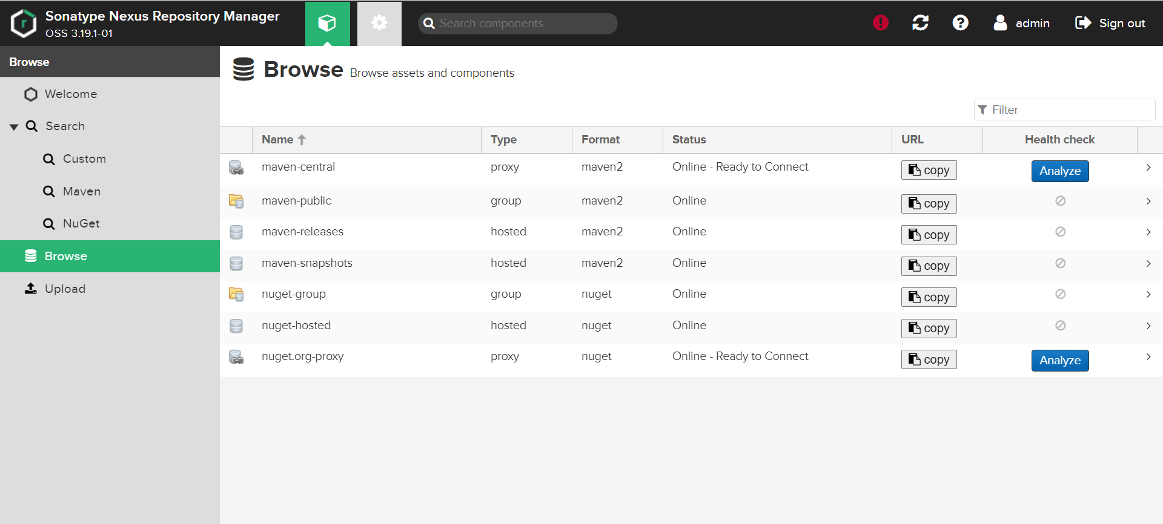
Task: Click the nuget.org-proxy repository icon
Action: 236,357
